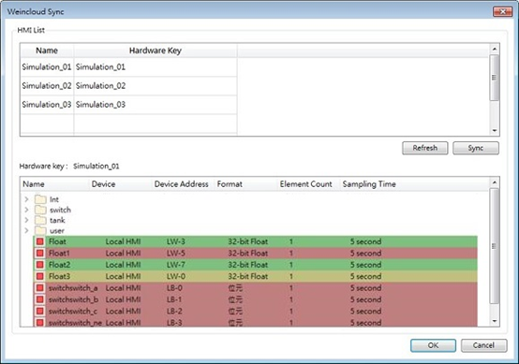Click the user folder label
Image resolution: width=519 pixels, height=364 pixels.
57,231
